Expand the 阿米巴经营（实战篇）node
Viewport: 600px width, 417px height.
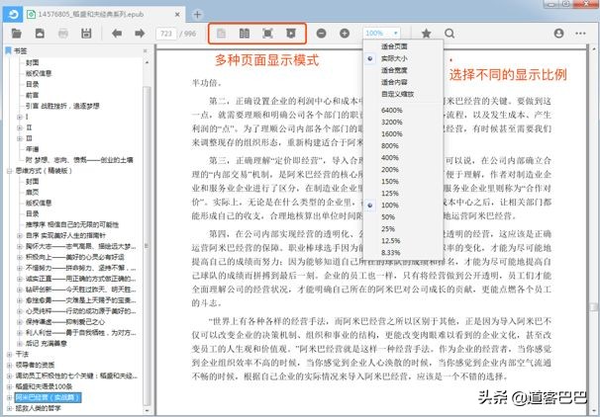[x=9, y=397]
